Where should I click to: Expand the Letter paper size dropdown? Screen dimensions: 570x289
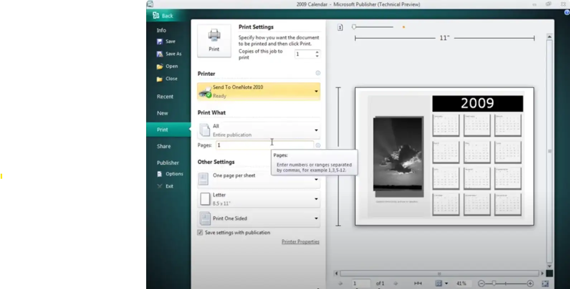click(x=316, y=199)
